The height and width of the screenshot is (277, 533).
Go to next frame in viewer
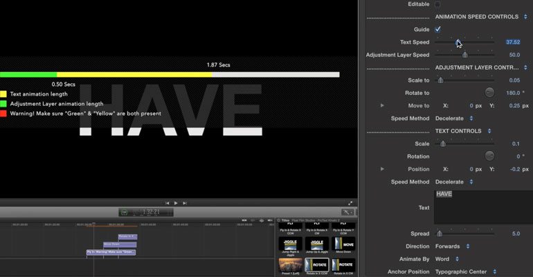coord(185,203)
